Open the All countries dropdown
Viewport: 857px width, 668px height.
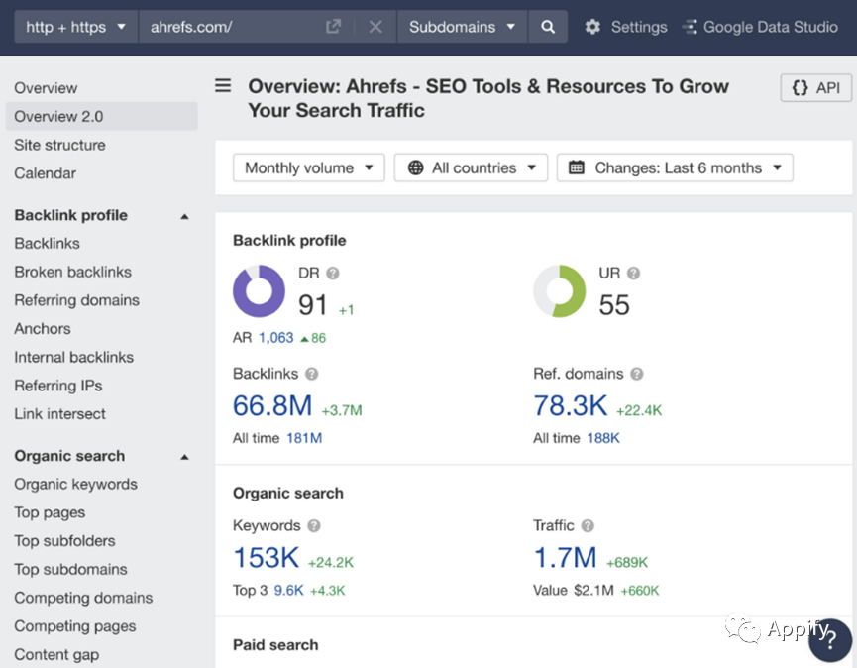point(471,167)
